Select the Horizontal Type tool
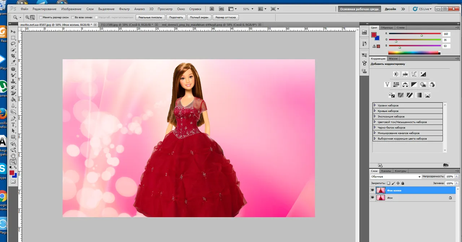 (13, 125)
